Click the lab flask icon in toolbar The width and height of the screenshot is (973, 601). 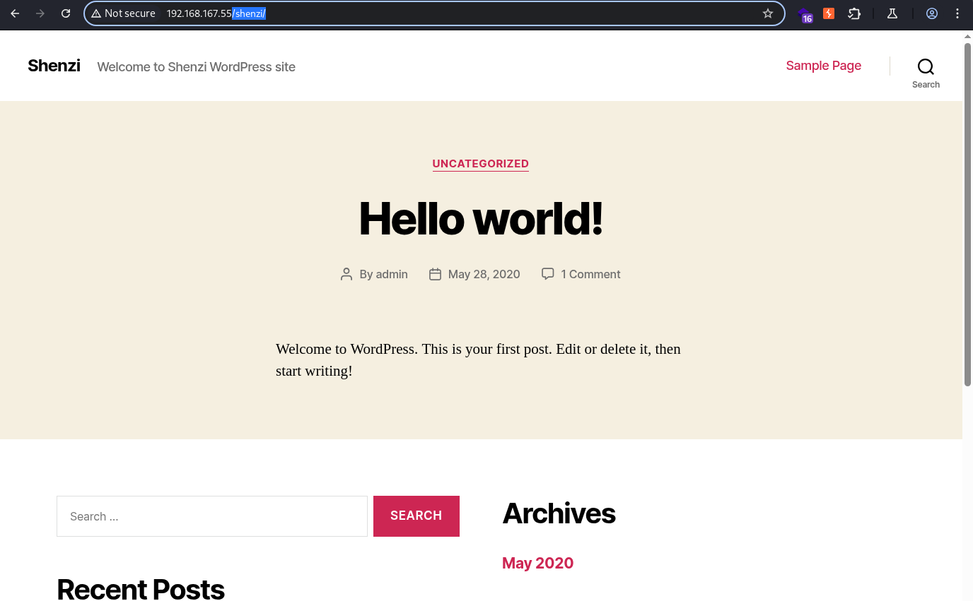click(892, 13)
